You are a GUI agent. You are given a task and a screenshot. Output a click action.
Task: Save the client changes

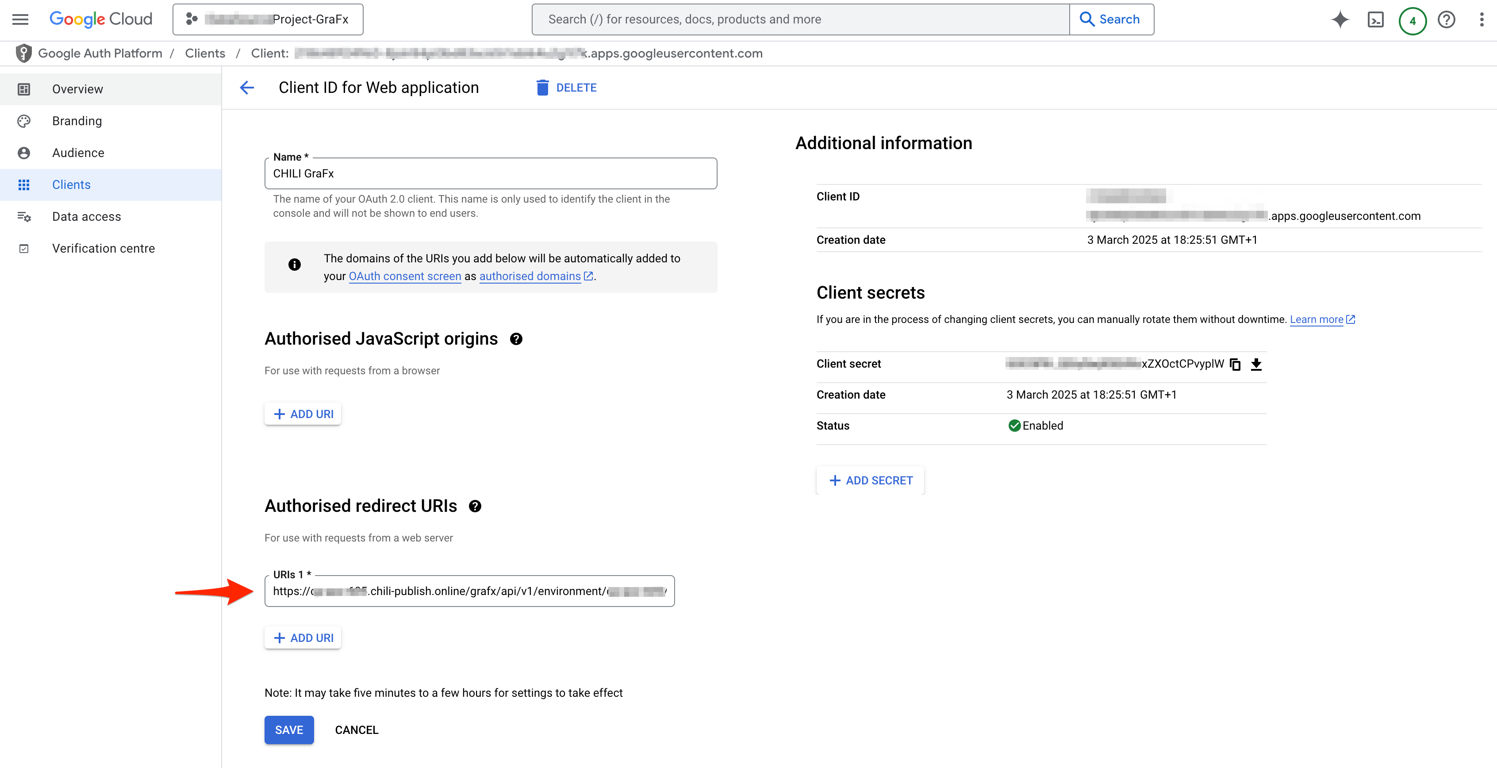tap(289, 730)
